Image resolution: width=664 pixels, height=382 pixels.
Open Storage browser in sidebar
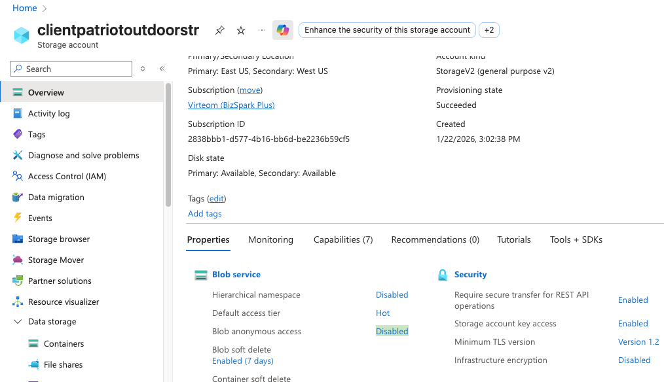(59, 239)
